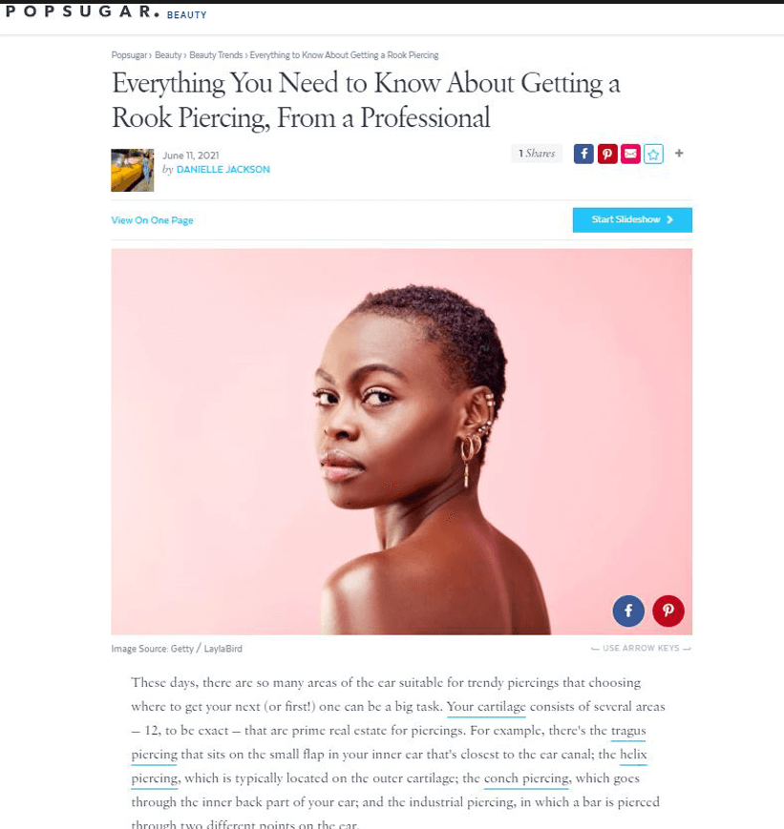Click the 1 Shares counter
This screenshot has height=829, width=784.
(537, 154)
